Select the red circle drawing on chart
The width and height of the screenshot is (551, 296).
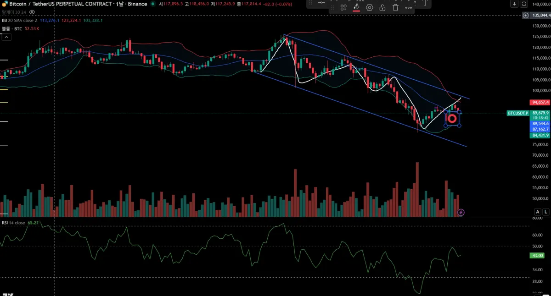[x=452, y=119]
